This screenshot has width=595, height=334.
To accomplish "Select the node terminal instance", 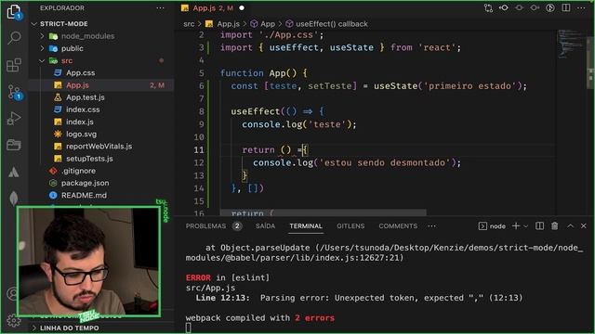I will tap(492, 226).
